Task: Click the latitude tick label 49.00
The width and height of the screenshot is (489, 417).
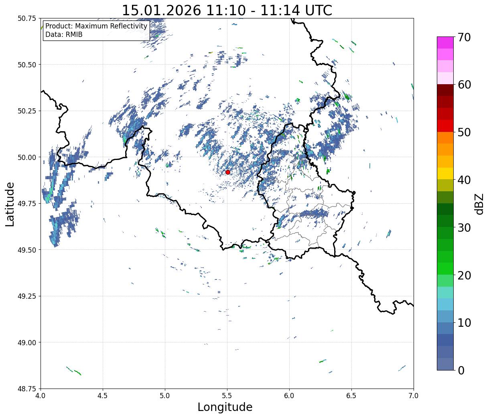Action: [x=26, y=342]
